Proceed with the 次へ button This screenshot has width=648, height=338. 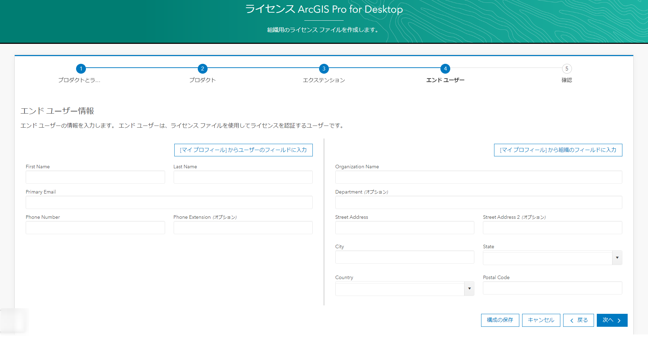(x=612, y=320)
